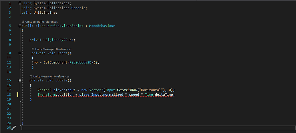Screen dimensions: 296x133
Task: Click 'playerInput' variable on line 17
Action: click(x=64, y=90)
